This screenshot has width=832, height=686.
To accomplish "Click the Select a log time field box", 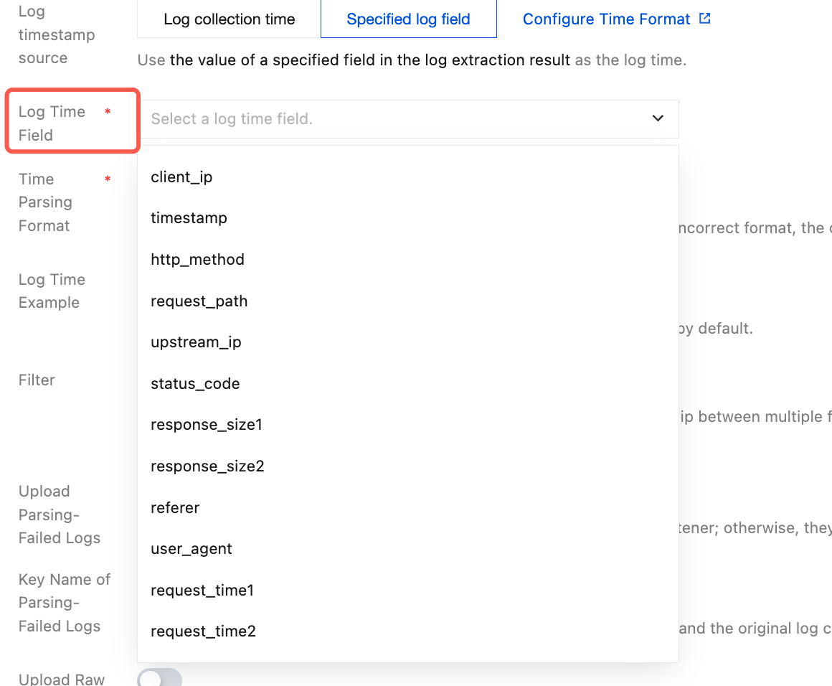I will pyautogui.click(x=408, y=119).
